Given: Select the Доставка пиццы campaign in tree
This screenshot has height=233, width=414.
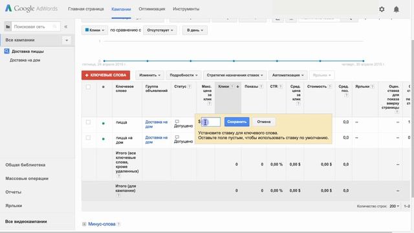Looking at the screenshot, I should click(x=28, y=51).
